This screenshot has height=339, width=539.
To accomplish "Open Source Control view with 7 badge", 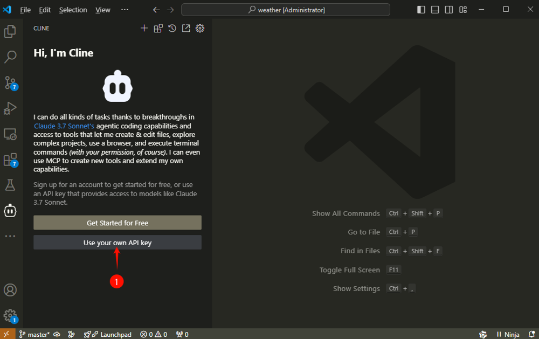I will (10, 82).
